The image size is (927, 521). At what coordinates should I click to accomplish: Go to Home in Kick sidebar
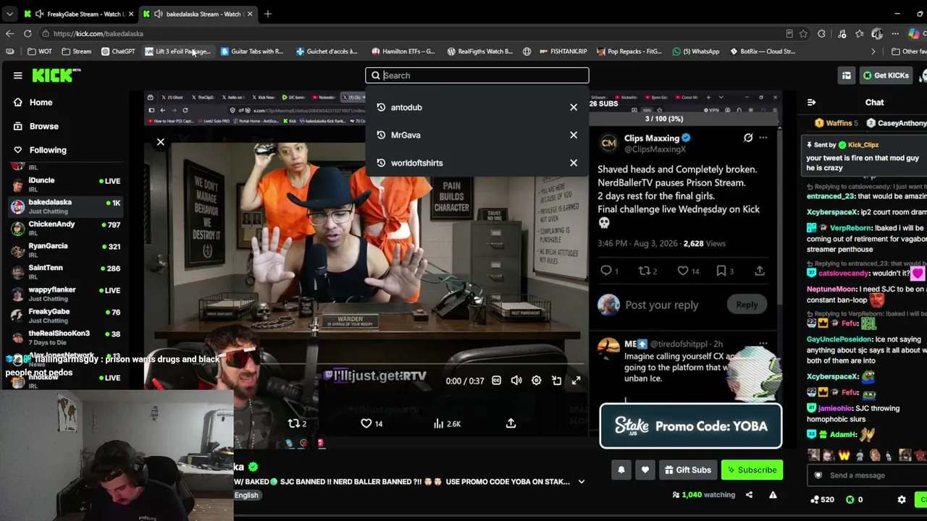[x=41, y=102]
